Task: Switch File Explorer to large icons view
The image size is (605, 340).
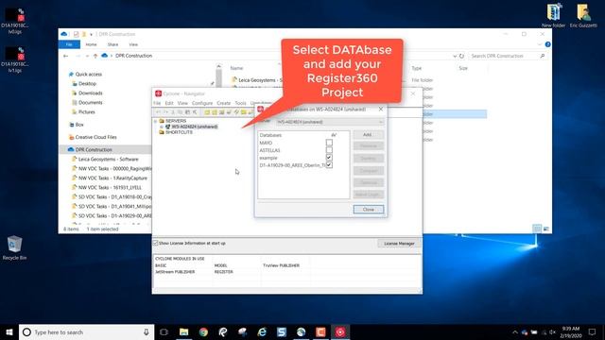Action: pyautogui.click(x=546, y=229)
